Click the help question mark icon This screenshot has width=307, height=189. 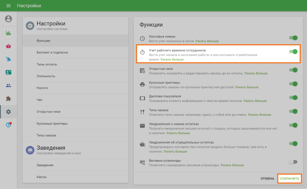(8, 125)
